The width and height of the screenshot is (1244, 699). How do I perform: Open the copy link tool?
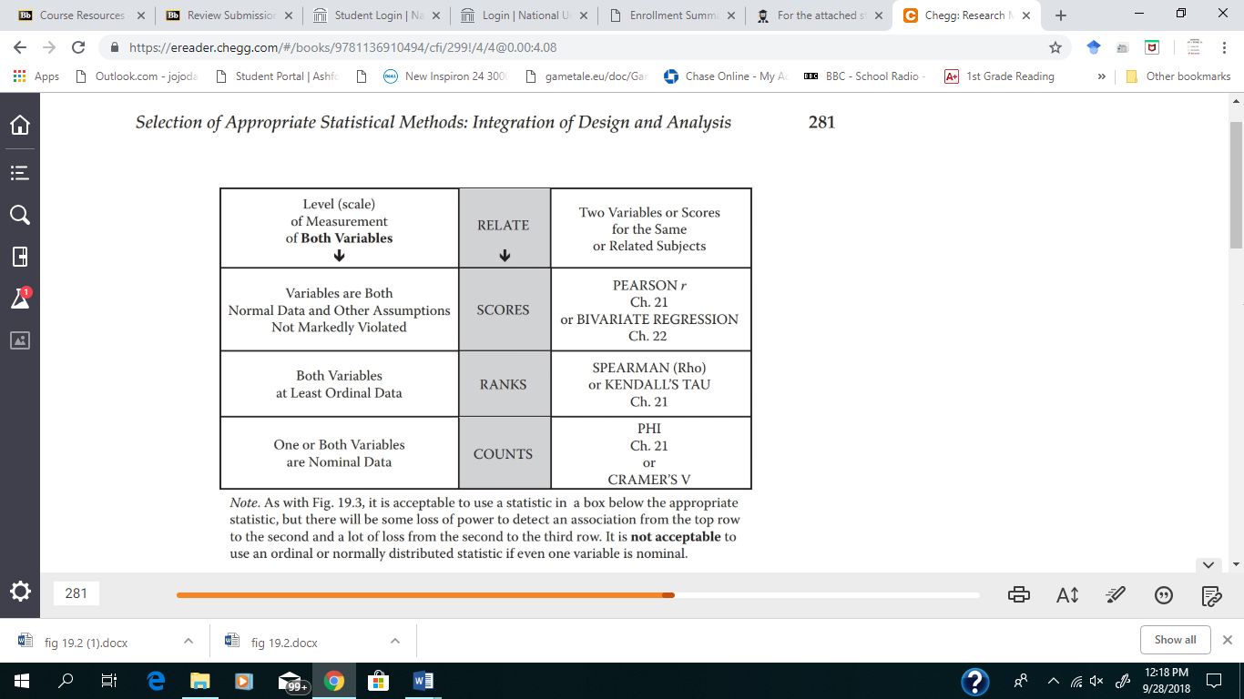click(1211, 595)
